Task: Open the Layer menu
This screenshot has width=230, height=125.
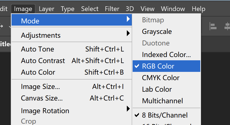Action: (46, 9)
